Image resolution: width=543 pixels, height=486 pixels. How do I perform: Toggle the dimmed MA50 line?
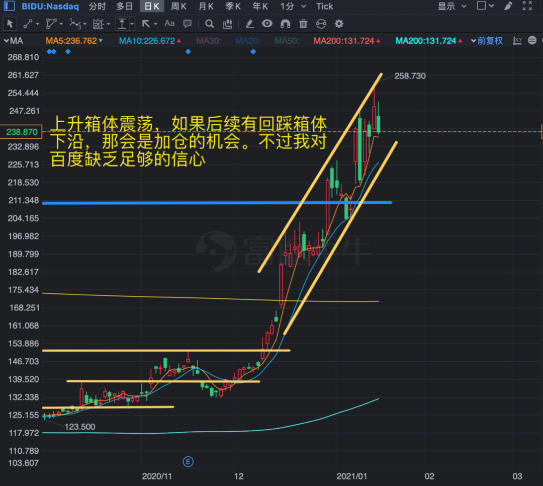(287, 41)
